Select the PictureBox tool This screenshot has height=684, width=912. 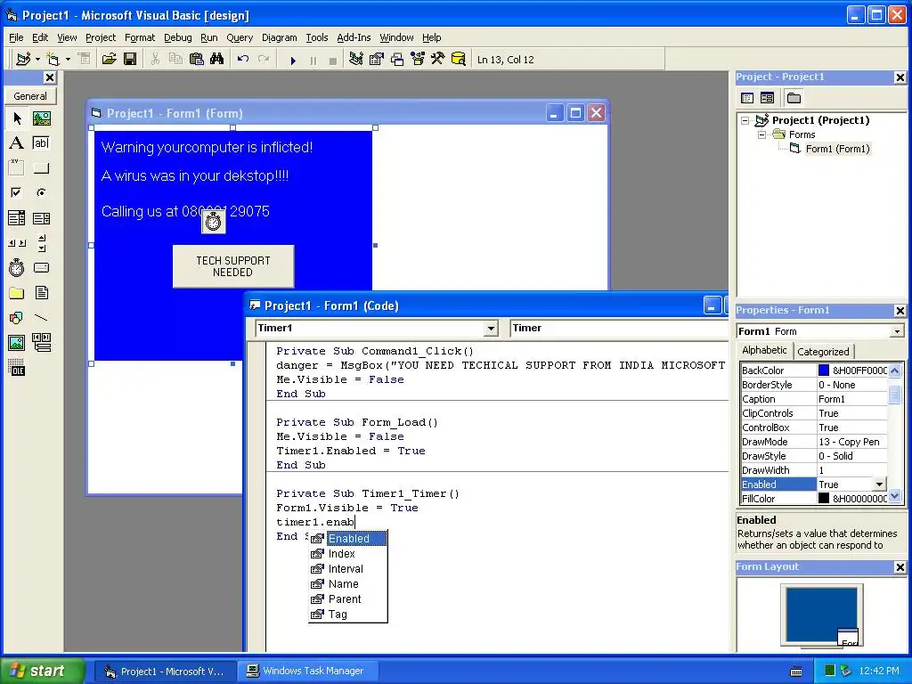(41, 118)
